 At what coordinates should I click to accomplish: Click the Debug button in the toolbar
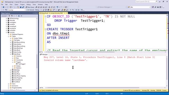click(37, 10)
